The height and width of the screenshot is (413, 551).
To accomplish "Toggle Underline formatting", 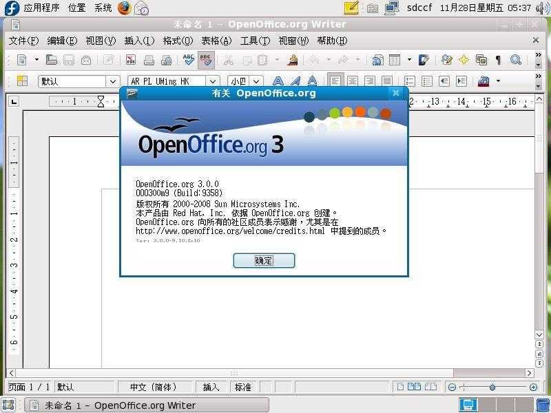I will click(x=312, y=81).
